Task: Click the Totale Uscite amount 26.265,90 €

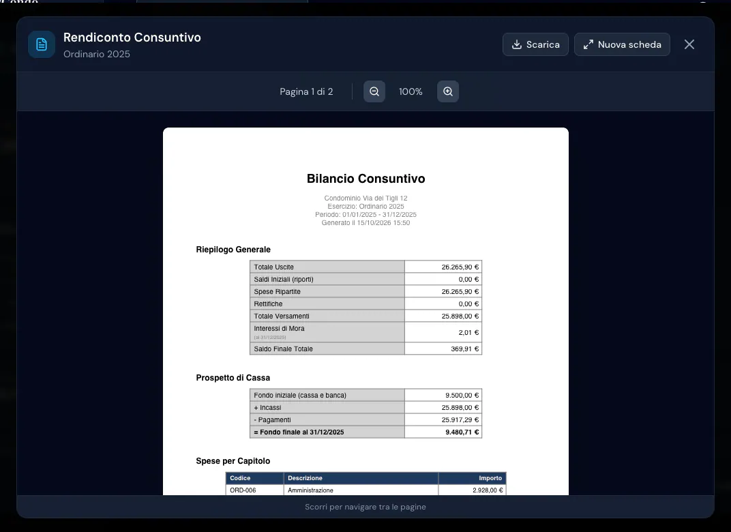Action: (x=460, y=267)
